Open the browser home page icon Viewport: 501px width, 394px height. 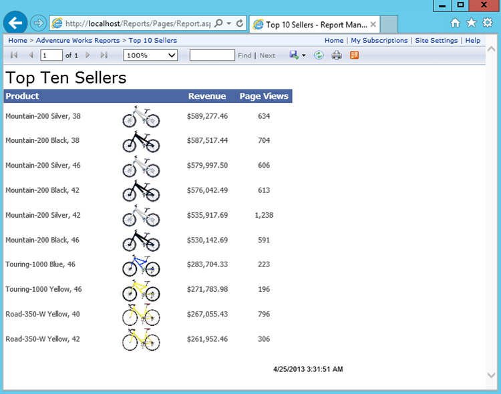point(455,23)
